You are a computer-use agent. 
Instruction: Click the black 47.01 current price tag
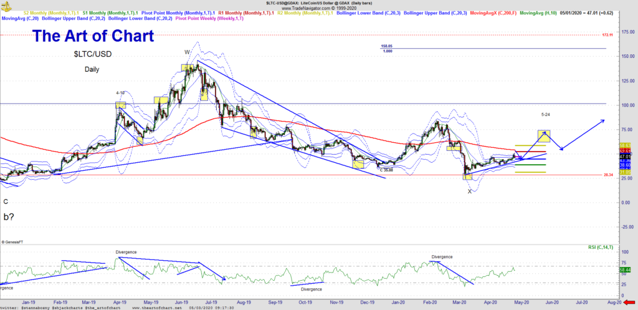tap(625, 156)
